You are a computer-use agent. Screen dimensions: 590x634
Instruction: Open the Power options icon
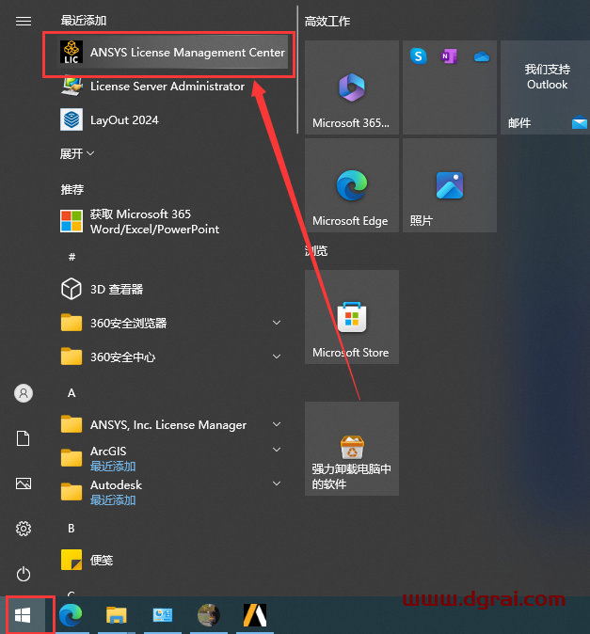(24, 574)
